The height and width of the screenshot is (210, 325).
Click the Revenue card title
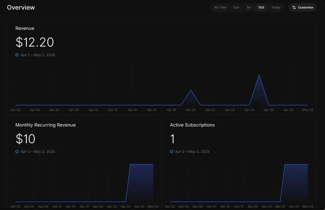[x=25, y=28]
